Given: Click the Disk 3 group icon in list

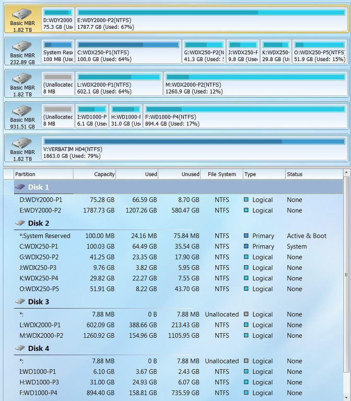Looking at the screenshot, I should [20, 301].
